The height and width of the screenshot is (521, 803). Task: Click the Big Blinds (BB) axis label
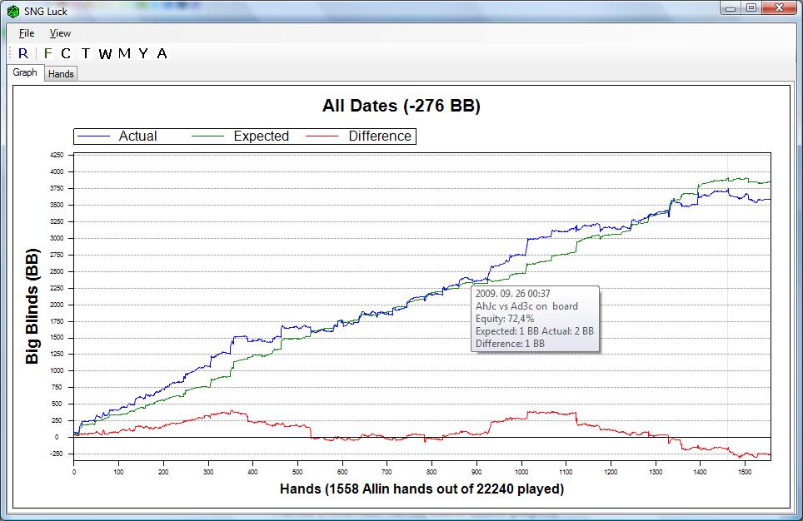pos(32,306)
